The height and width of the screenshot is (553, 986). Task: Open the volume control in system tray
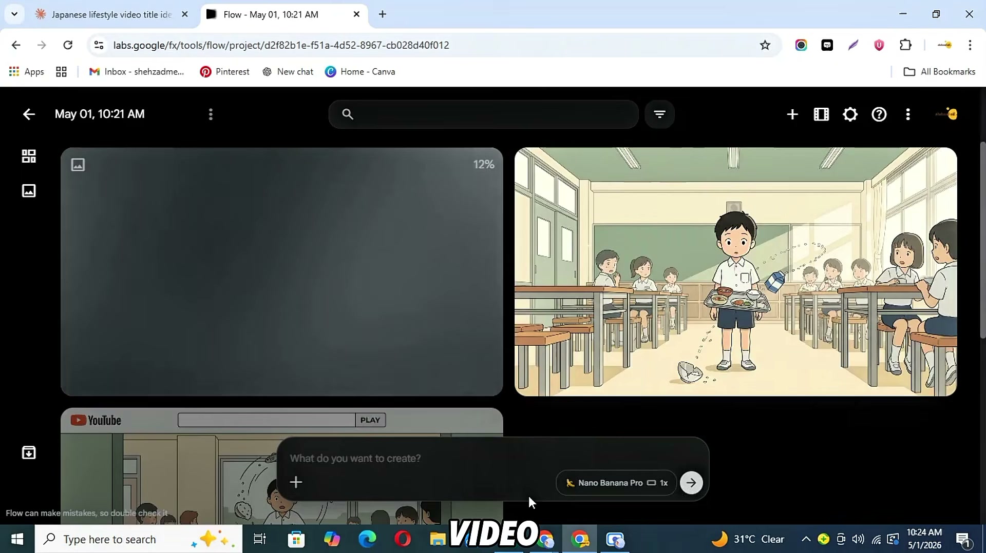click(858, 539)
